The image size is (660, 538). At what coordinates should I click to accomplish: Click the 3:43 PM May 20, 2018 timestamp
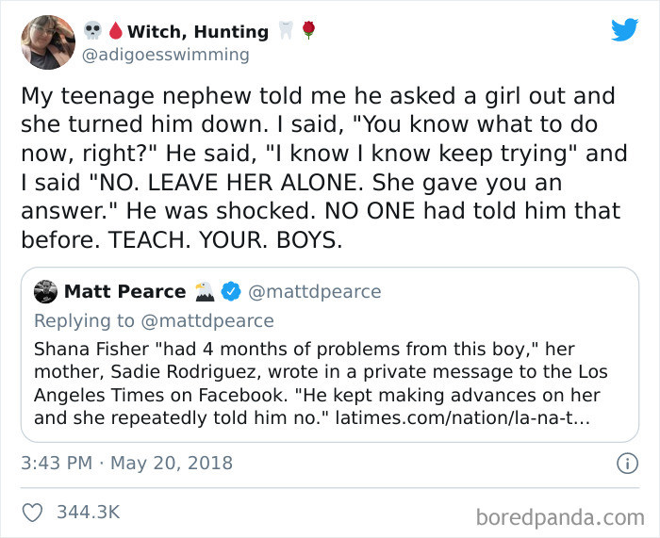tap(126, 464)
